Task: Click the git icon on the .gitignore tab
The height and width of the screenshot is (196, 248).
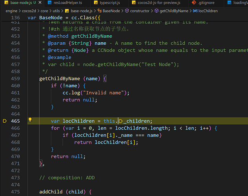Action: pos(194,3)
